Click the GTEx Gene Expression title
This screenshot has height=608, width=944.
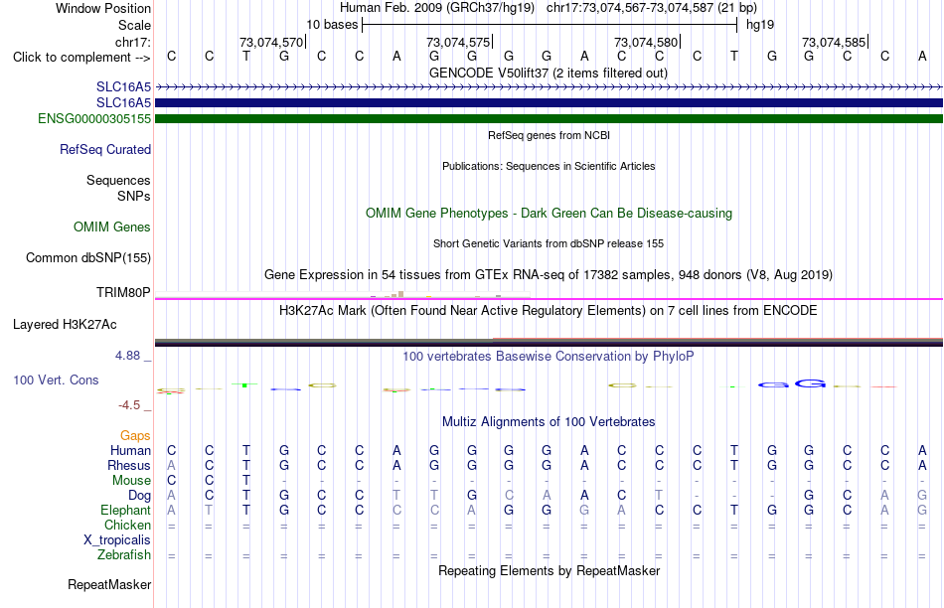[x=549, y=274]
